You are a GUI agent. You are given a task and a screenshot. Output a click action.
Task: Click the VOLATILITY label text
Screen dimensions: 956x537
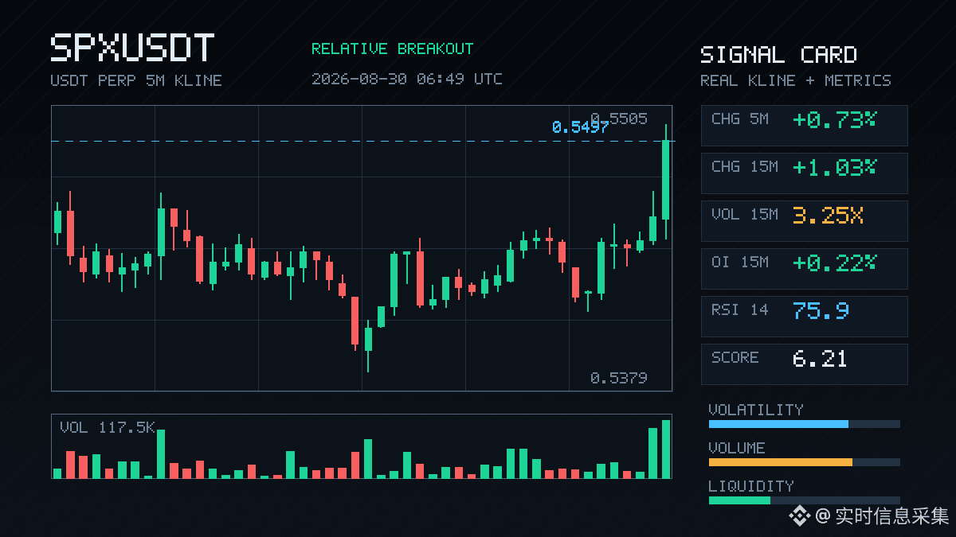(x=756, y=410)
